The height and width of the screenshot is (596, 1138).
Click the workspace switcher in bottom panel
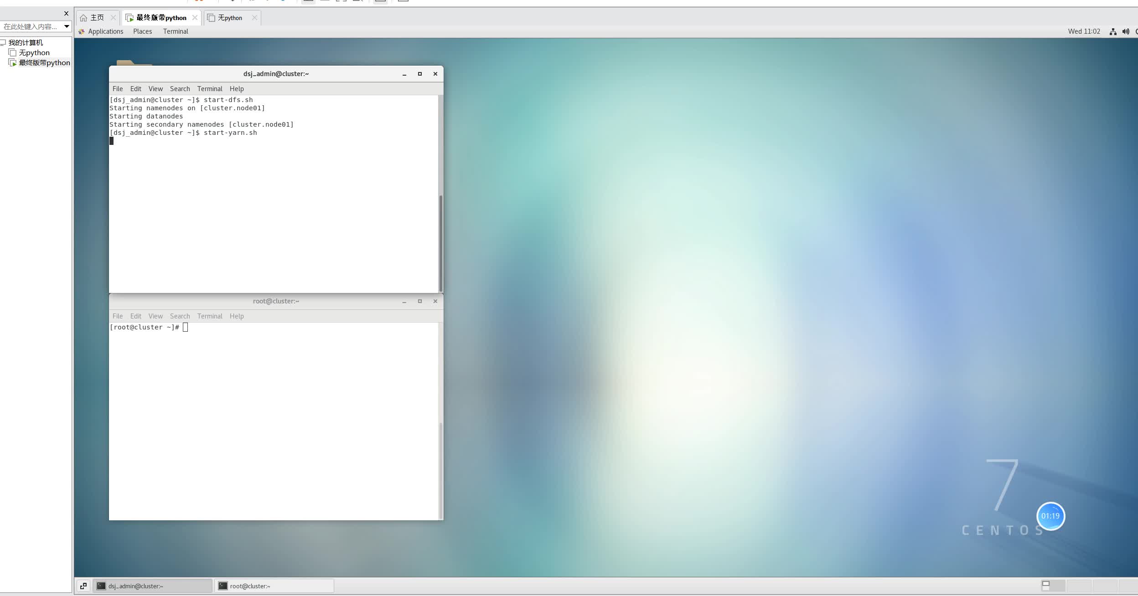coord(1053,586)
